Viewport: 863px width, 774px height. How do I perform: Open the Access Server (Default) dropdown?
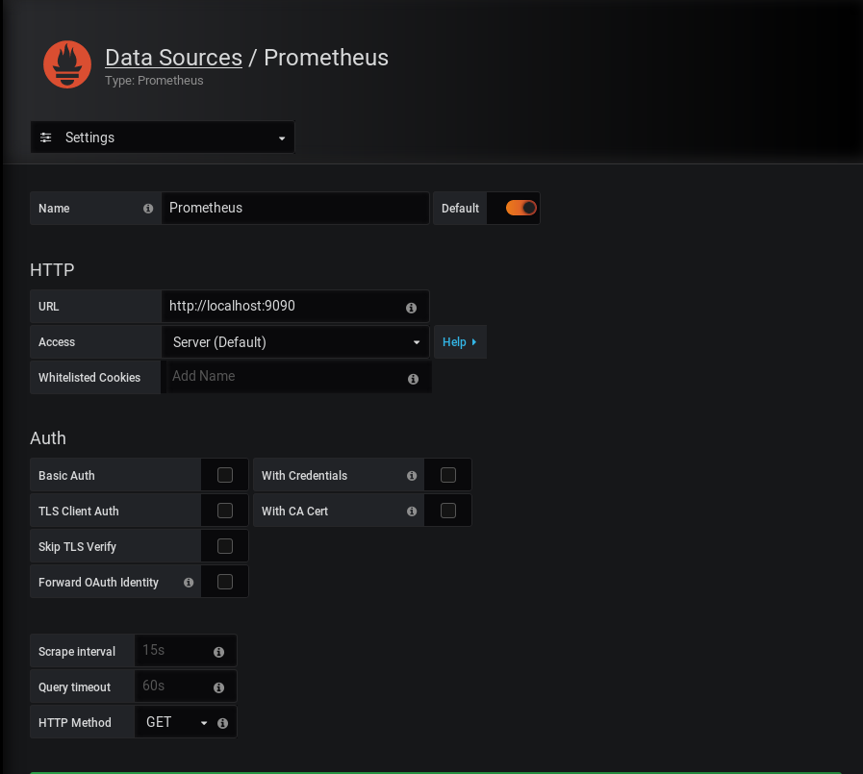(x=295, y=342)
